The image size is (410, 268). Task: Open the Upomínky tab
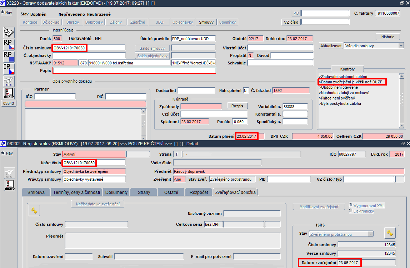227,22
